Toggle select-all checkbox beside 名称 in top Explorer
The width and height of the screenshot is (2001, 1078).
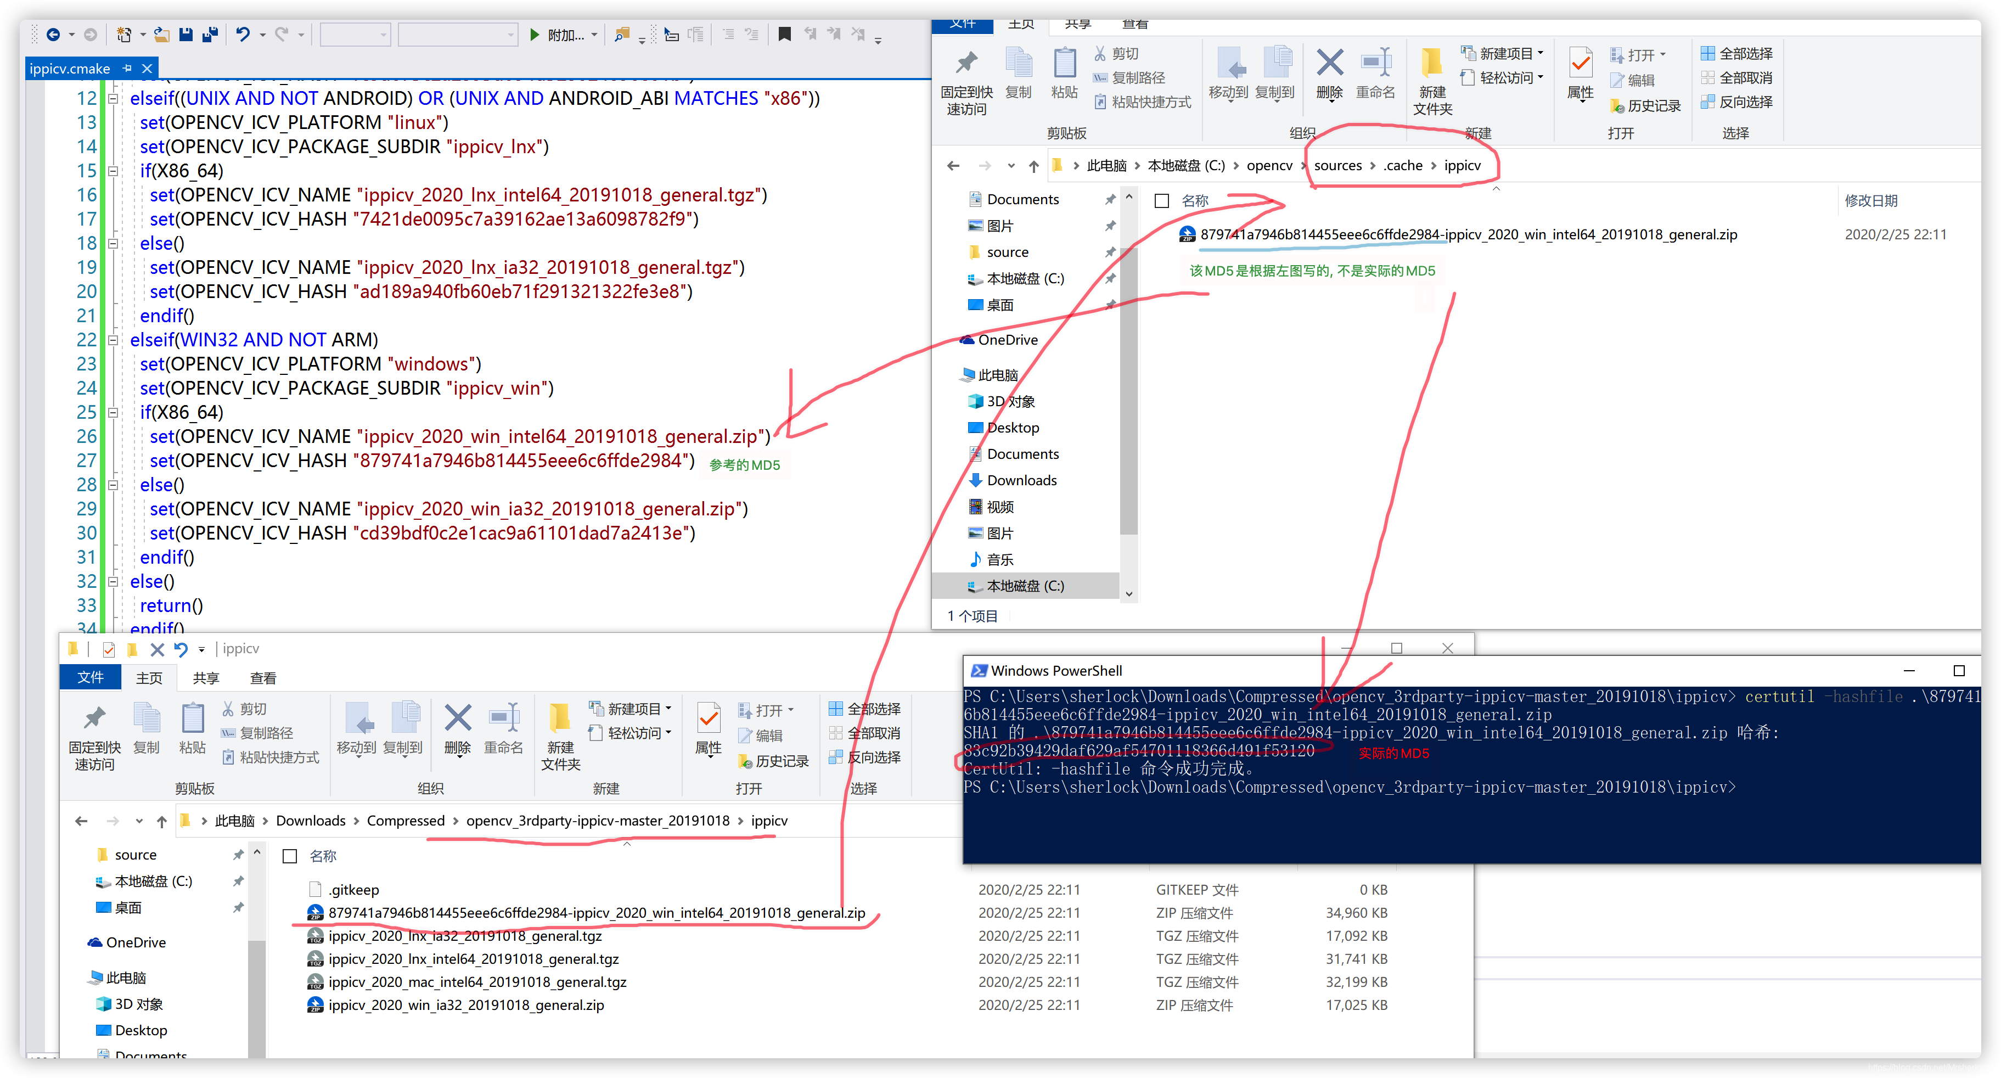(x=1162, y=201)
